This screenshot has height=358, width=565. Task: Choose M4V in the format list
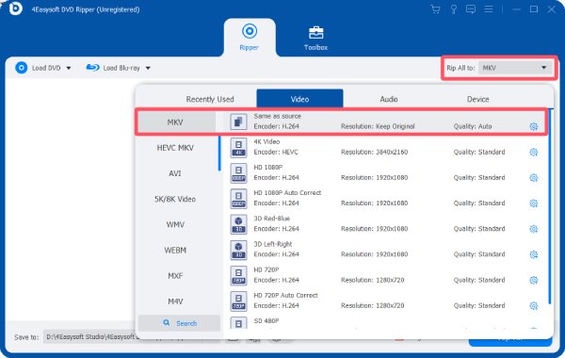pos(175,301)
